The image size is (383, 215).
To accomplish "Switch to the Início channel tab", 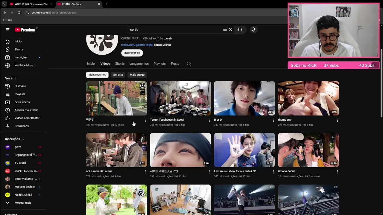I will (91, 64).
